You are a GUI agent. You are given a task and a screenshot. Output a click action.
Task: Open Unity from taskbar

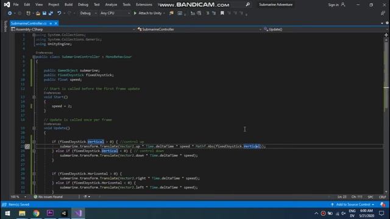point(64,214)
